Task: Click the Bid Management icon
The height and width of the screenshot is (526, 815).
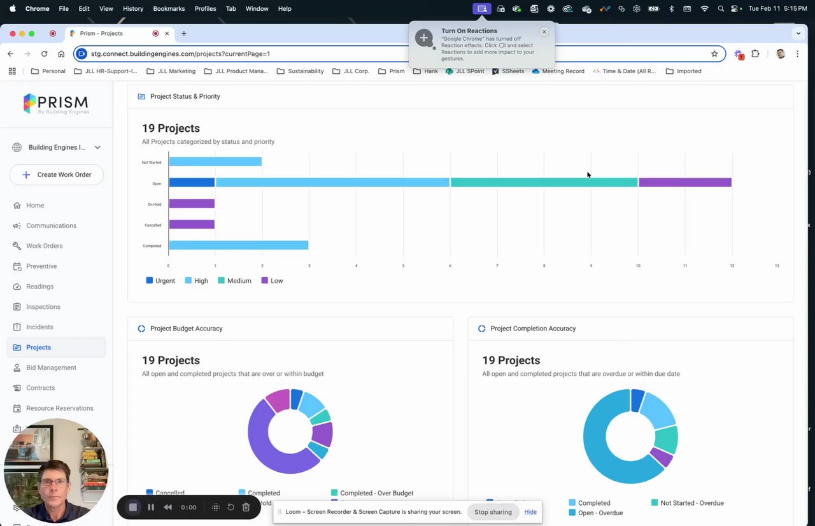Action: coord(17,367)
